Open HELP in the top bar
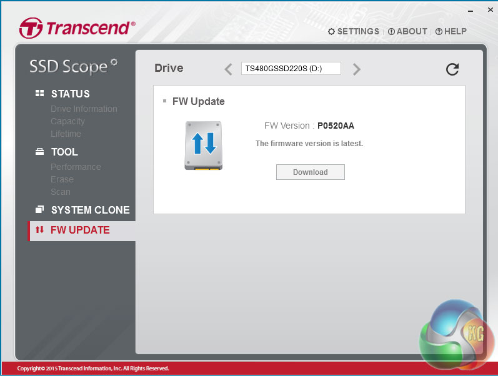498x376 pixels. 451,31
